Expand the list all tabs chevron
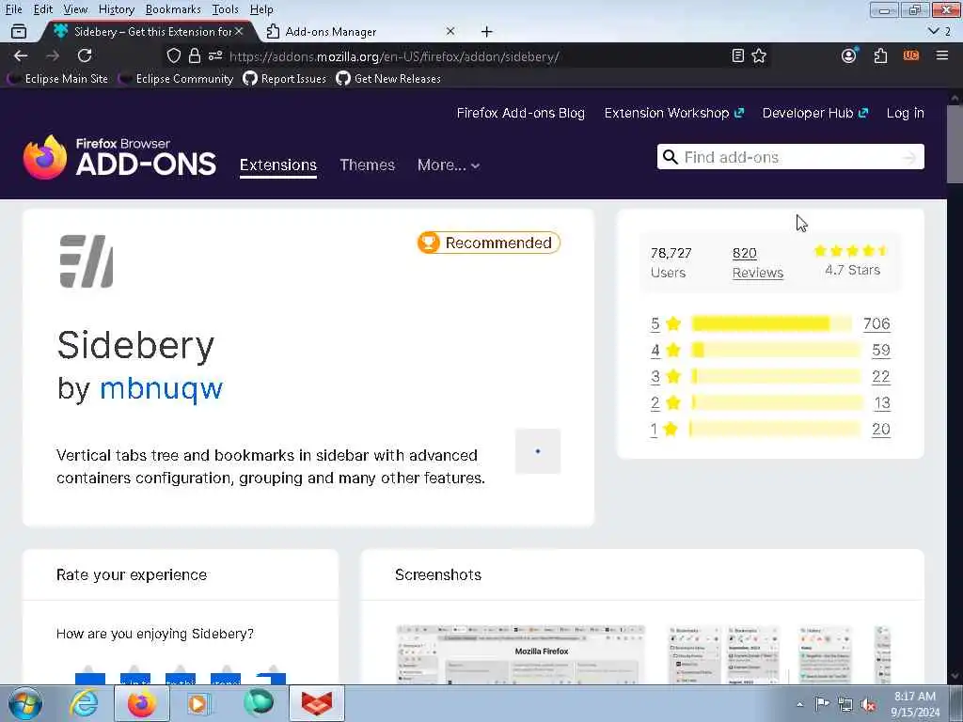 coord(934,31)
